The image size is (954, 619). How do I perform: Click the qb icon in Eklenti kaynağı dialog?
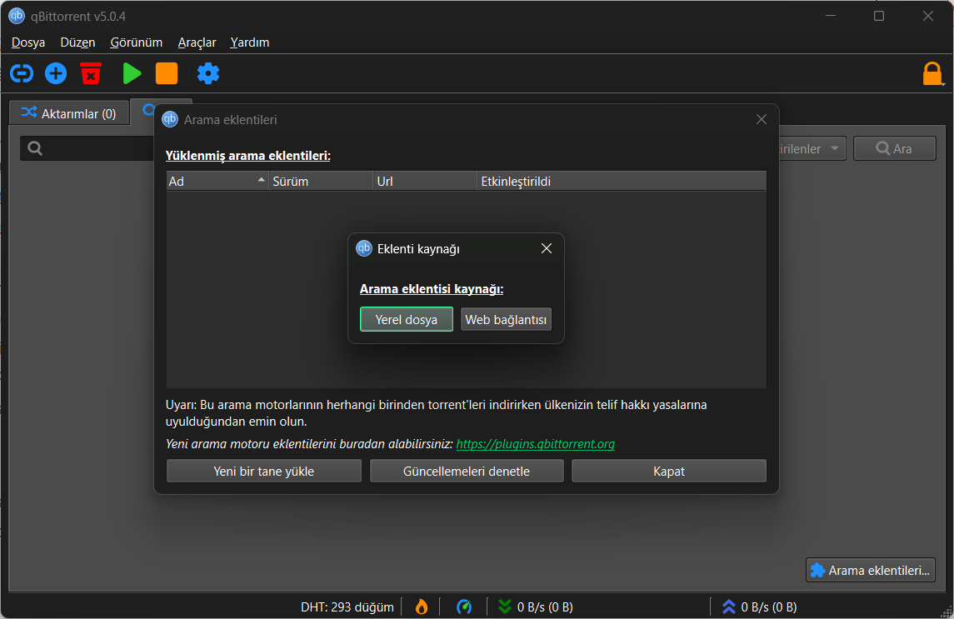click(x=364, y=248)
